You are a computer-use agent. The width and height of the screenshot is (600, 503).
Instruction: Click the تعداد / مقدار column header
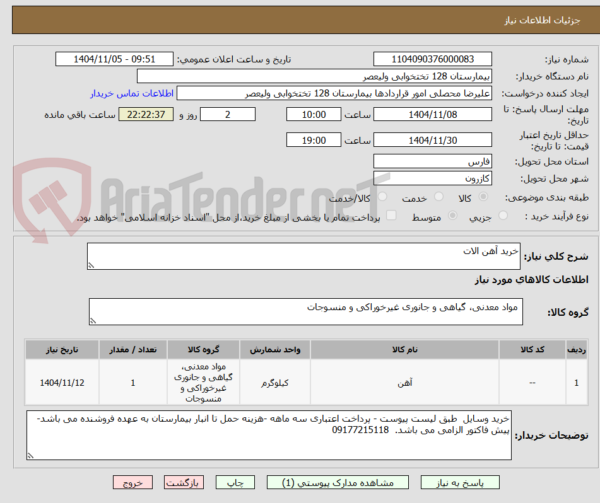tap(132, 350)
